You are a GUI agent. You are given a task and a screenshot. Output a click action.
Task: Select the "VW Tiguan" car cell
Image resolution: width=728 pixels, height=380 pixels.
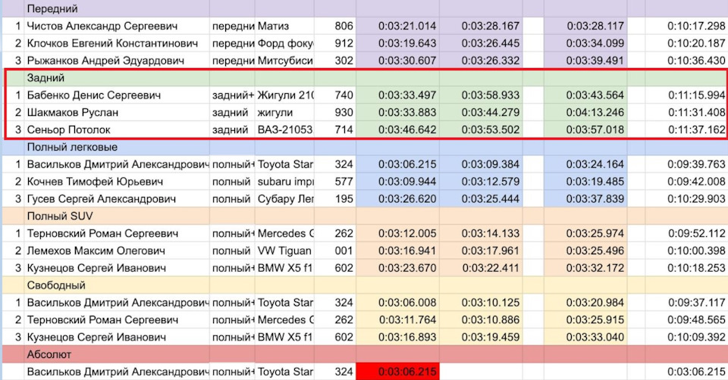[285, 251]
